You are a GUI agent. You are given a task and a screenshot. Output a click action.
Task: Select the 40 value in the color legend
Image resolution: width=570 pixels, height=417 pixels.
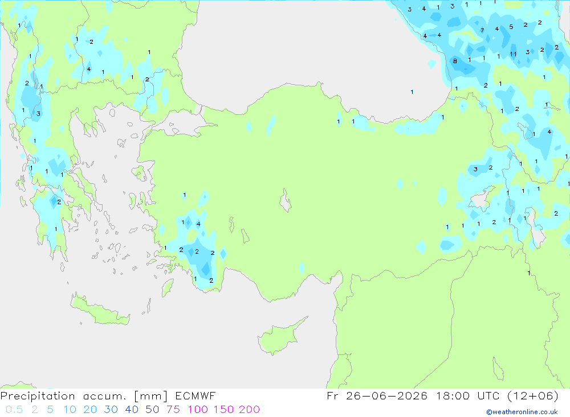click(x=132, y=410)
